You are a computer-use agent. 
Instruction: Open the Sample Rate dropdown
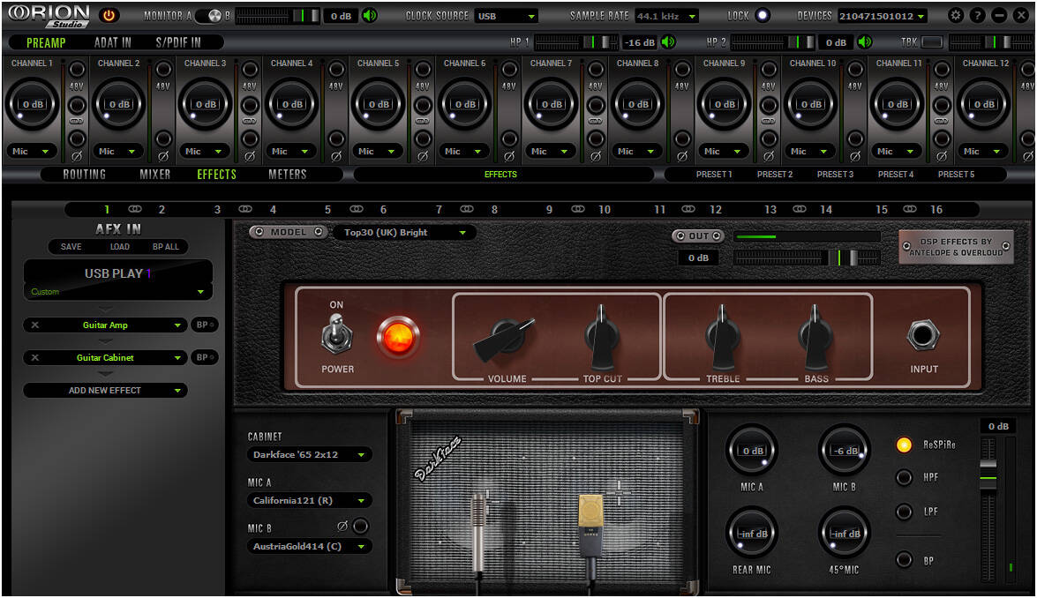tap(666, 16)
